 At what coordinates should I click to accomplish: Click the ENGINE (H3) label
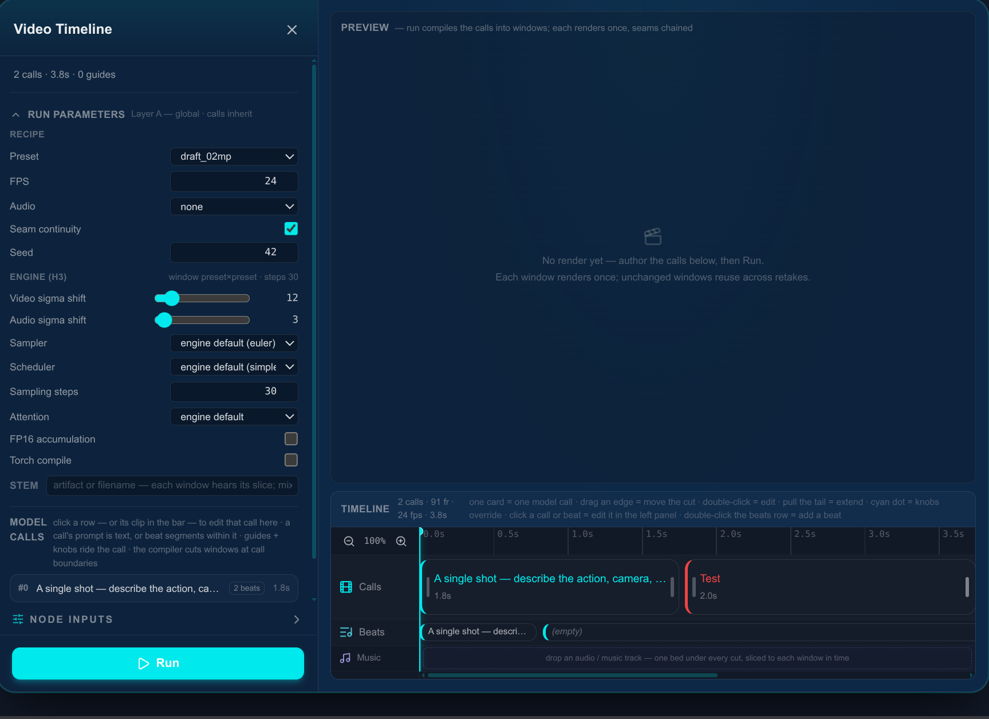pyautogui.click(x=38, y=277)
